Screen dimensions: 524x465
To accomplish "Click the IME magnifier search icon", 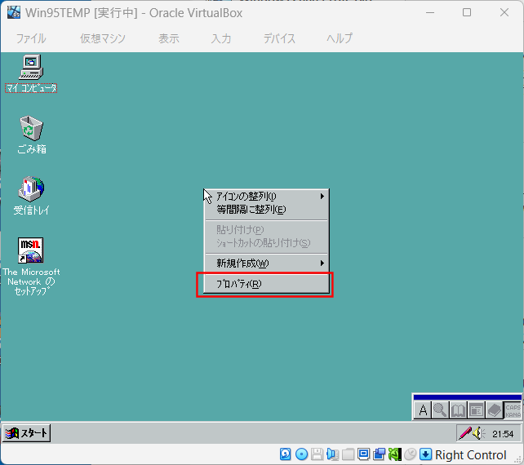I will pyautogui.click(x=441, y=410).
